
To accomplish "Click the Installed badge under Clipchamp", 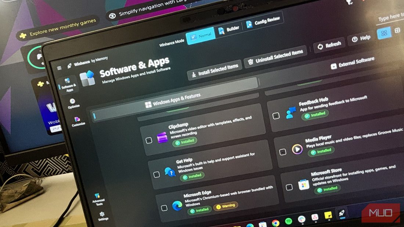I will click(x=185, y=141).
